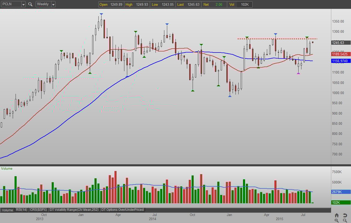
Task: Click the blue 1156.9740 moving average label
Action: (x=341, y=61)
